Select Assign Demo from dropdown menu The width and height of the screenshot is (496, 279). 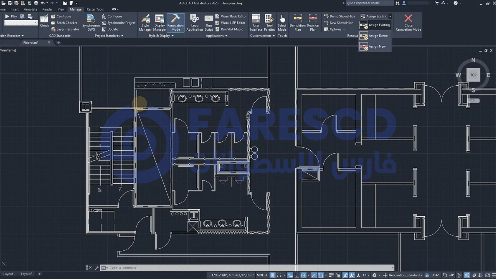tap(374, 36)
